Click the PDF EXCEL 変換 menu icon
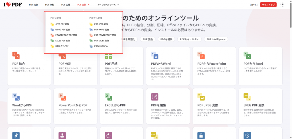292x139 pixels. point(91,40)
